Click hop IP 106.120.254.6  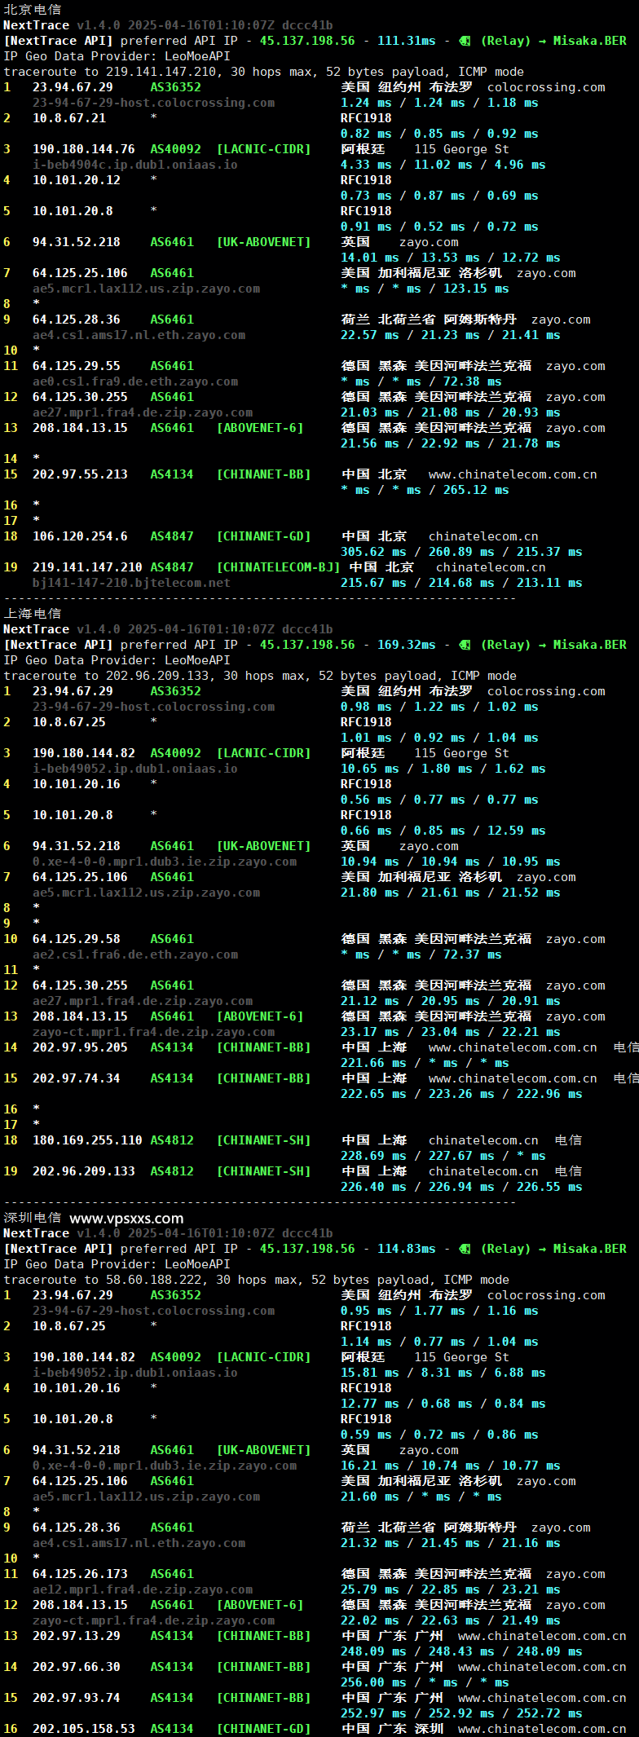click(80, 536)
